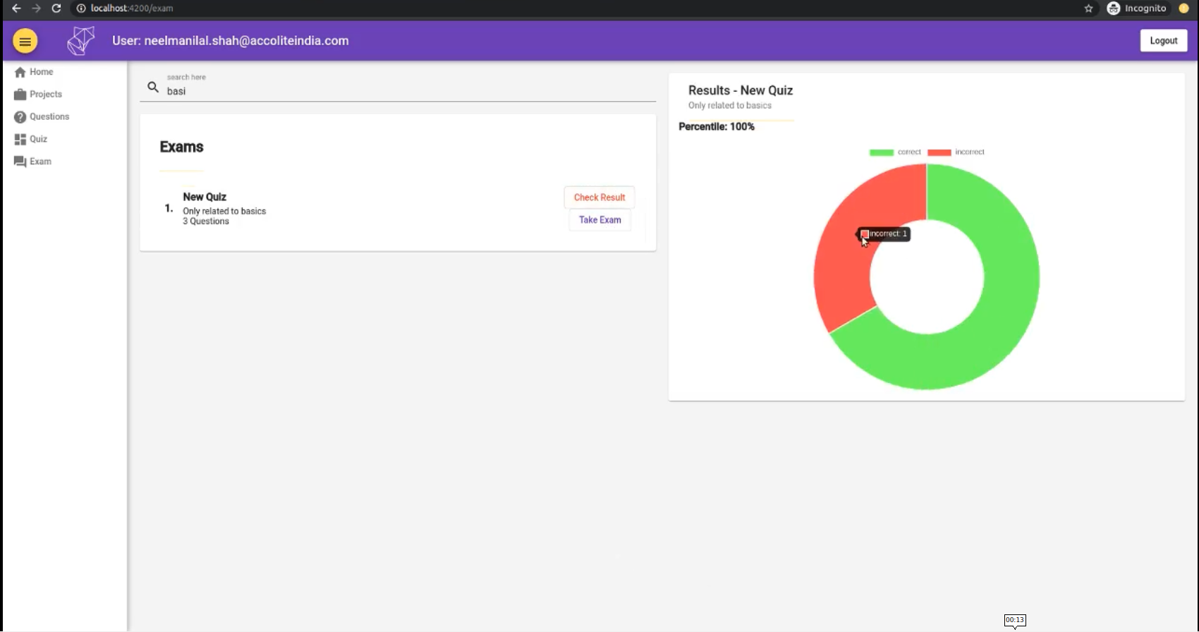Click the Results - New Quiz heading

tap(741, 90)
